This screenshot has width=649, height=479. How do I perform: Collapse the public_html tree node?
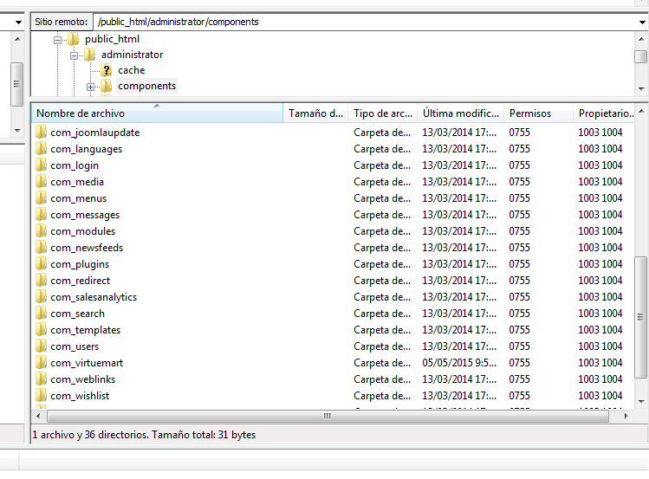click(57, 40)
